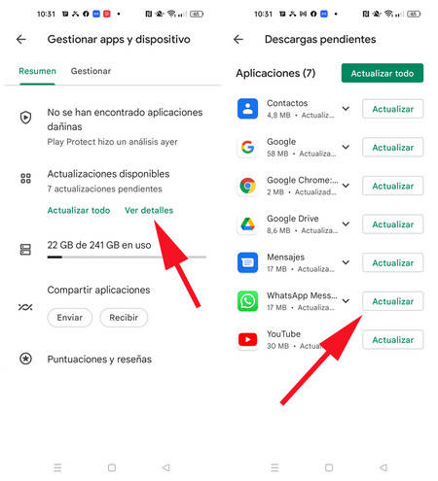
Task: Tap the Google Chrome app icon
Action: (248, 186)
